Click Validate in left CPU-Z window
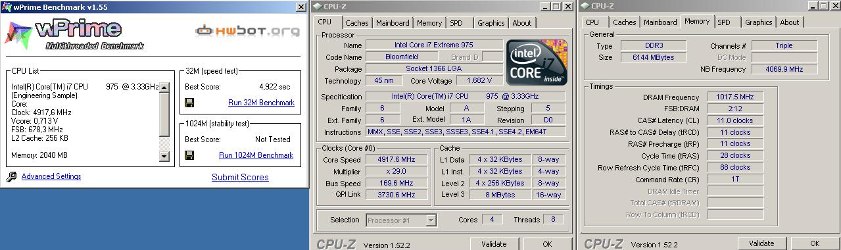This screenshot has height=250, width=841. point(494,244)
